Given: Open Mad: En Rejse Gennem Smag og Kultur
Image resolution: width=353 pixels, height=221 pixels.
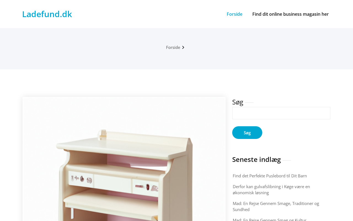Looking at the screenshot, I should [x=269, y=219].
